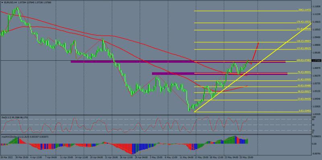Image resolution: width=322 pixels, height=160 pixels.
Task: Click the triangle arrow beside EURUSD,H4 title
Action: (x=2, y=2)
